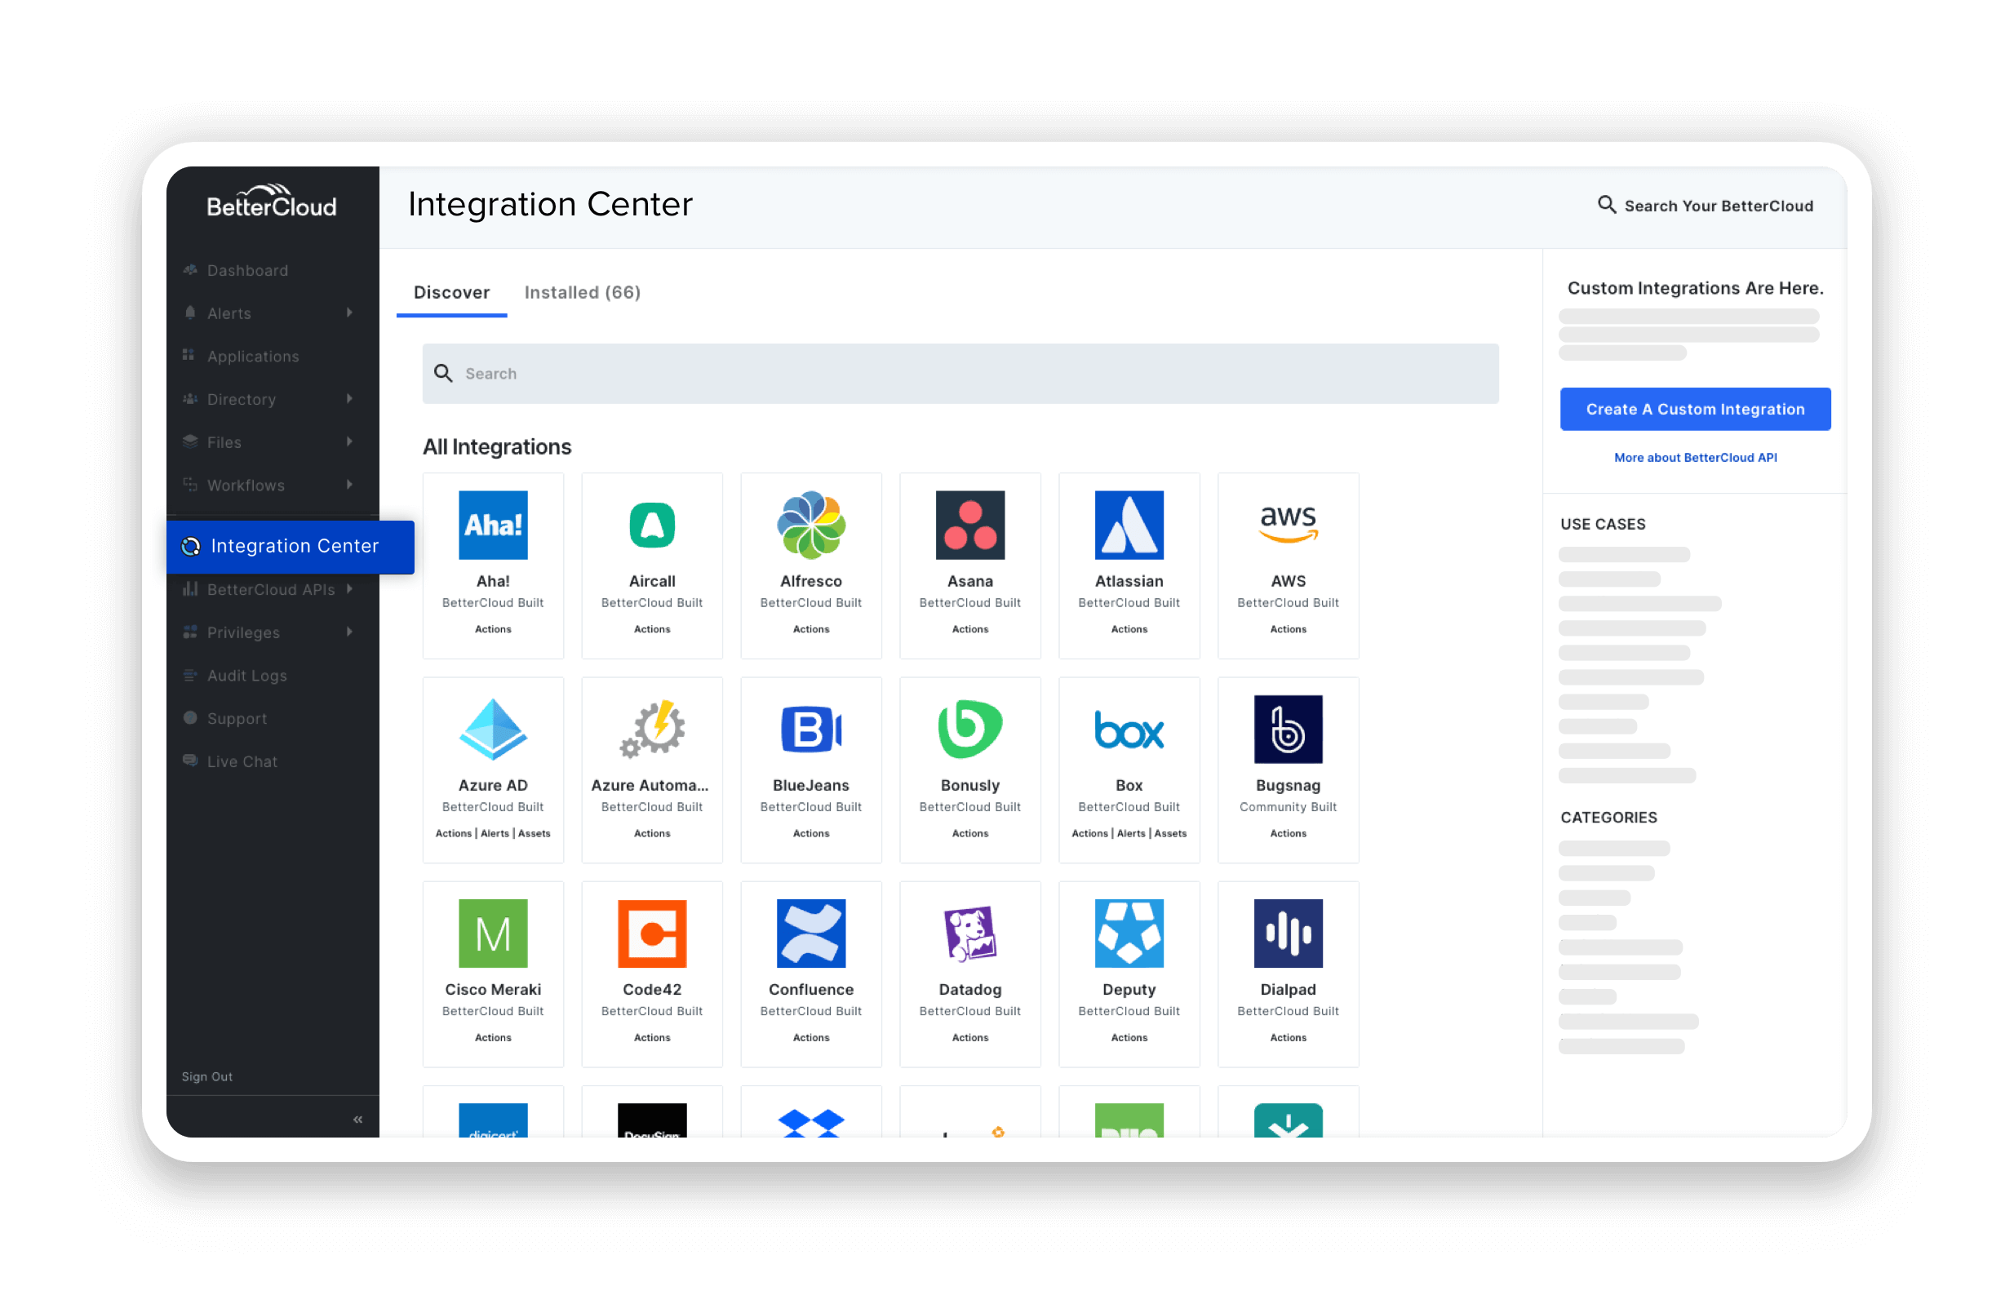Select the Dialpad logo
2014x1304 pixels.
[1288, 933]
